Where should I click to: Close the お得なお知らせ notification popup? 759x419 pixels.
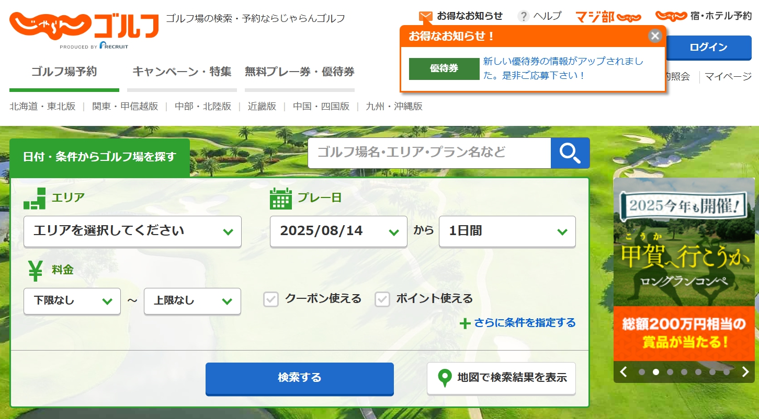pos(655,36)
